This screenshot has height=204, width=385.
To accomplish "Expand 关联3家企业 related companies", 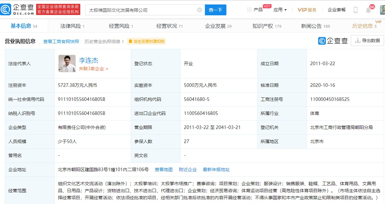I will point(93,69).
